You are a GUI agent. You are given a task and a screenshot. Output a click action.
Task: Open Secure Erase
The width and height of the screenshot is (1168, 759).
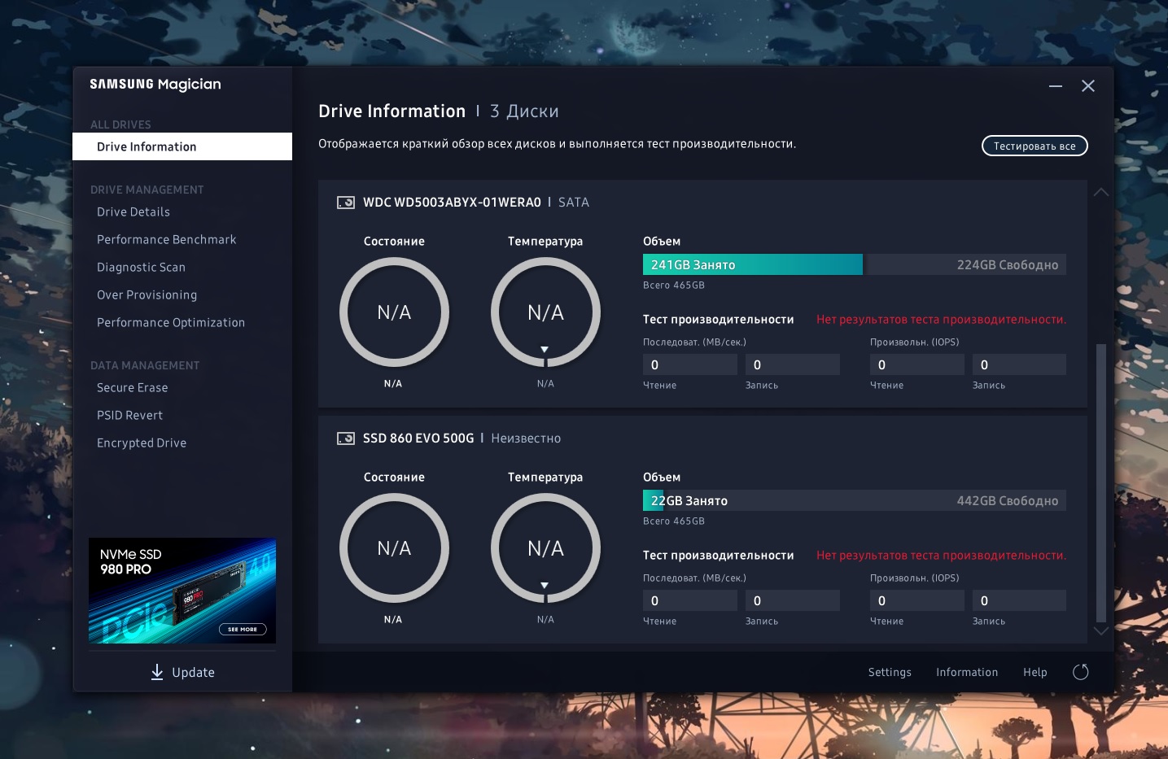click(133, 387)
